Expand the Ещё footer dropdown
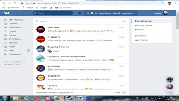Image resolution: width=179 pixels, height=101 pixels. [18, 64]
